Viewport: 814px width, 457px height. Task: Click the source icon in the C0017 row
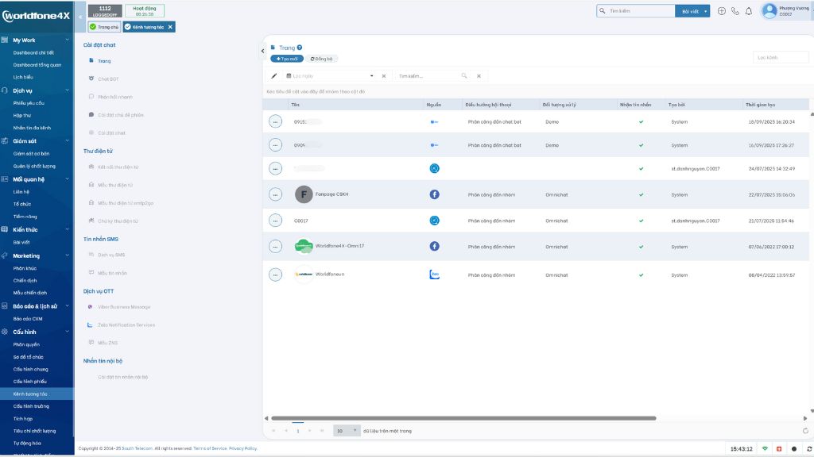click(435, 221)
